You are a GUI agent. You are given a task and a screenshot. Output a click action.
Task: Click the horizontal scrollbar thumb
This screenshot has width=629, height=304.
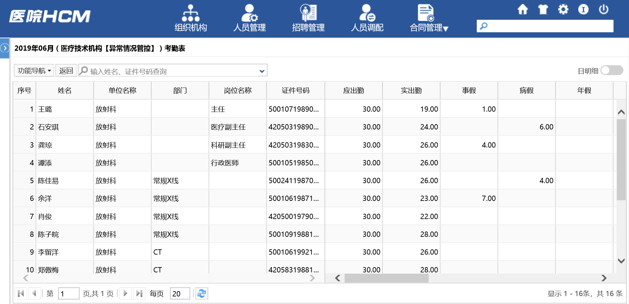click(386, 278)
